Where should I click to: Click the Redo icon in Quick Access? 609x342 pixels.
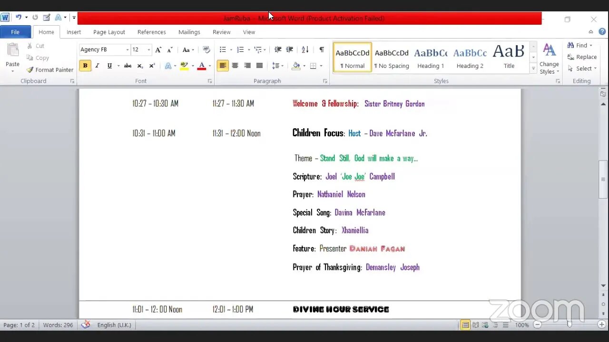point(35,18)
